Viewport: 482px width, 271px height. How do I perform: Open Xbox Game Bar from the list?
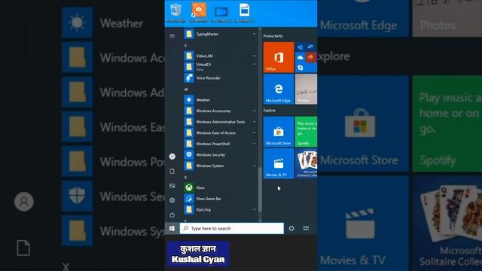[220, 199]
